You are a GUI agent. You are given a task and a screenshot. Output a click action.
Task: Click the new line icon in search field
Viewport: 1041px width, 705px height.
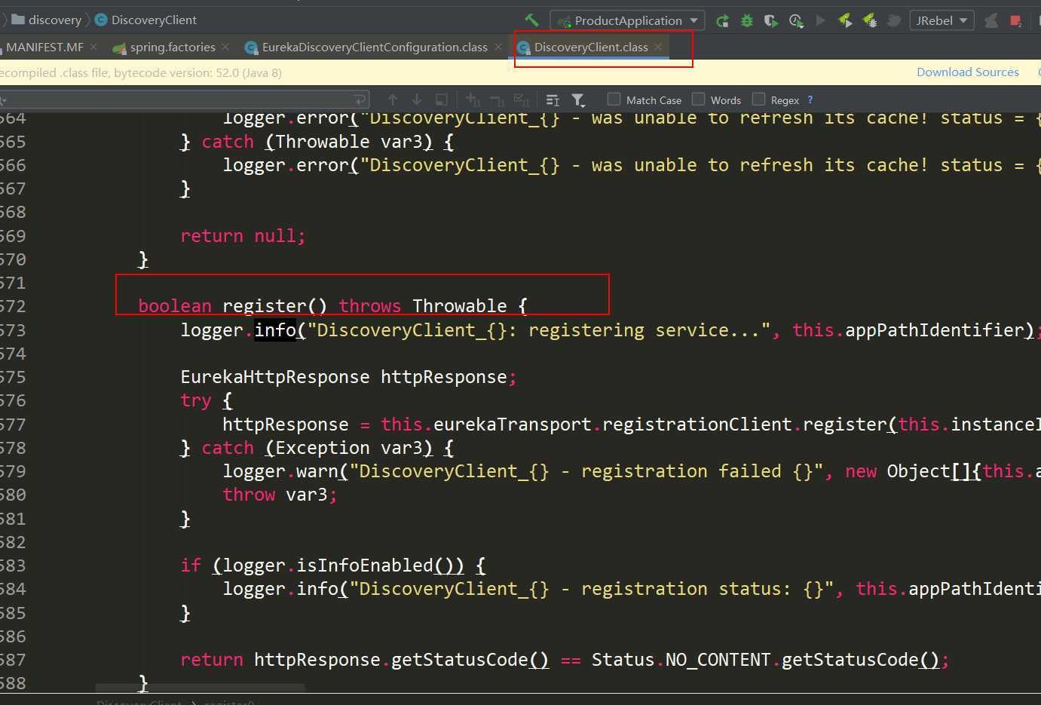[x=360, y=100]
